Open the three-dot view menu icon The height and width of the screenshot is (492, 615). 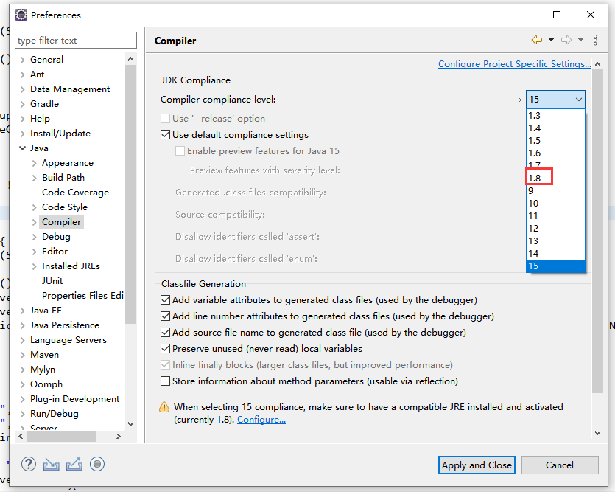tap(595, 40)
